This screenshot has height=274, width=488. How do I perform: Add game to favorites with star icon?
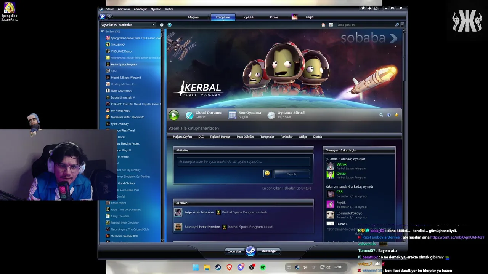[396, 115]
